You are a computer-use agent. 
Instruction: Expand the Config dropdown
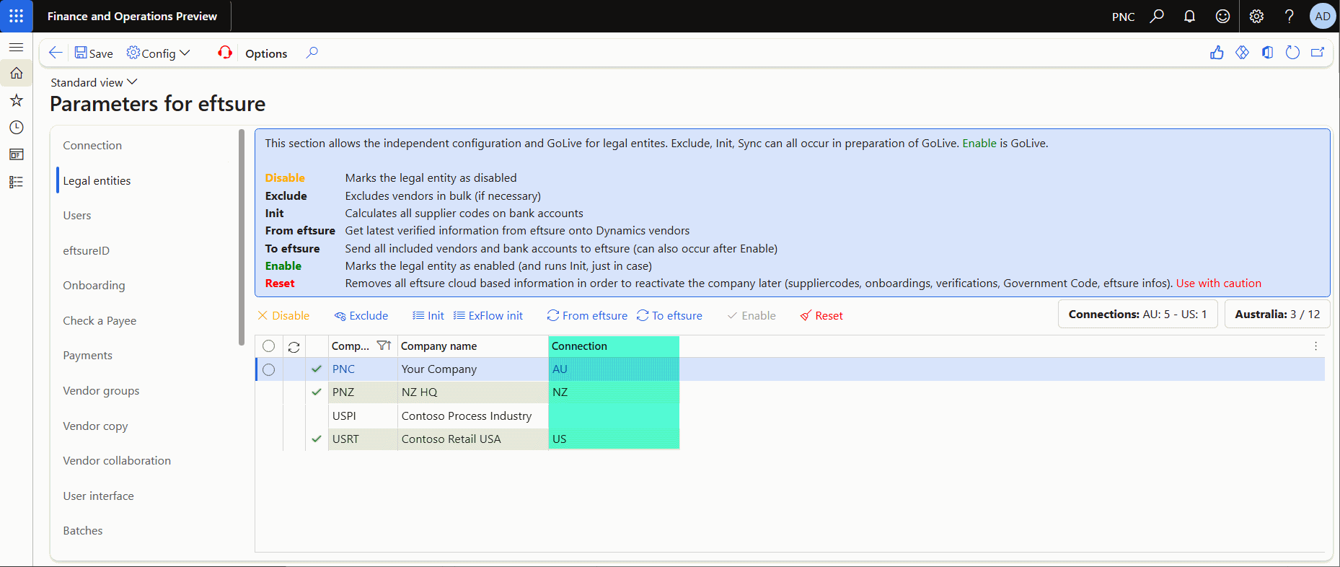click(159, 53)
